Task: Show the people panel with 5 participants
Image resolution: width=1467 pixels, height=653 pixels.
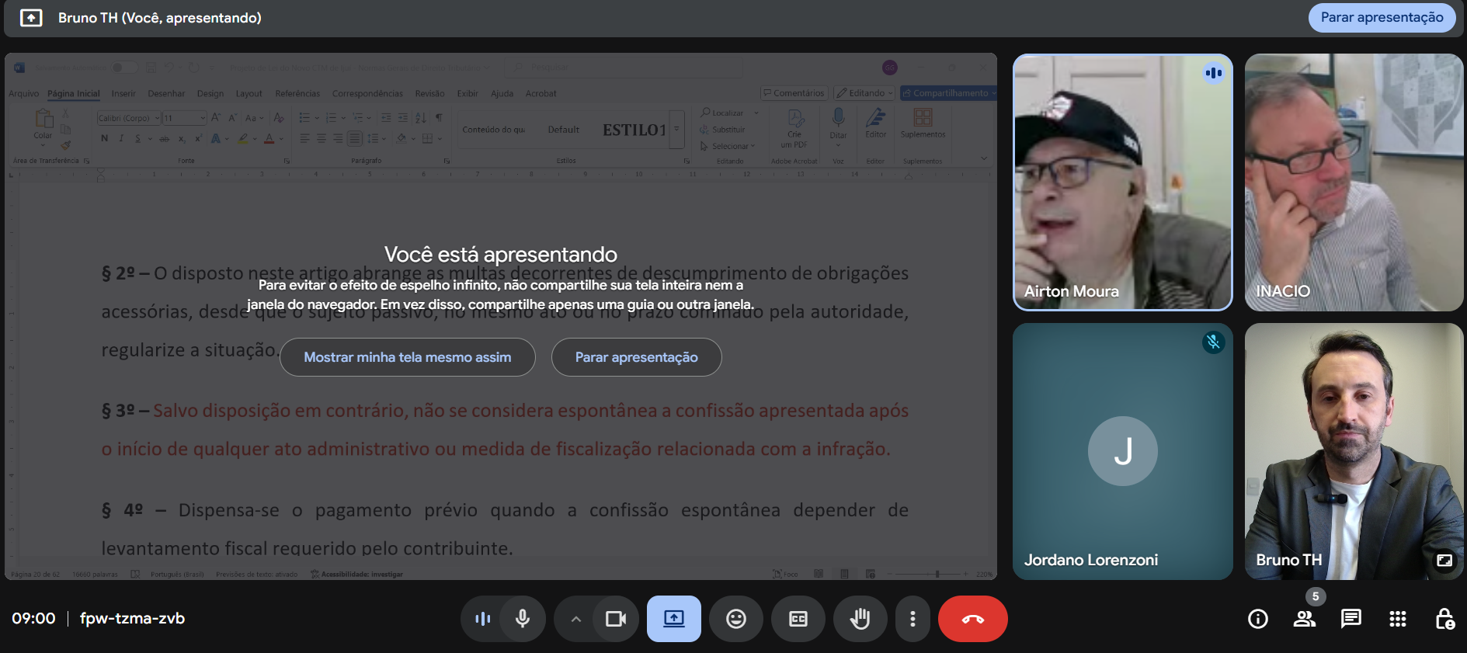Action: pos(1305,619)
